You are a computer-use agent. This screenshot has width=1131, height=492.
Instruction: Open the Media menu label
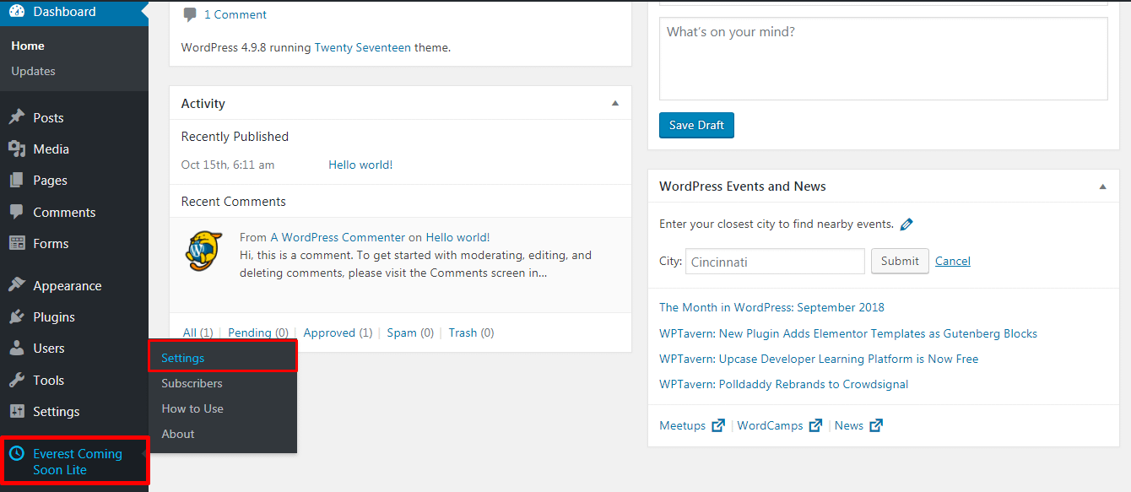tap(51, 149)
